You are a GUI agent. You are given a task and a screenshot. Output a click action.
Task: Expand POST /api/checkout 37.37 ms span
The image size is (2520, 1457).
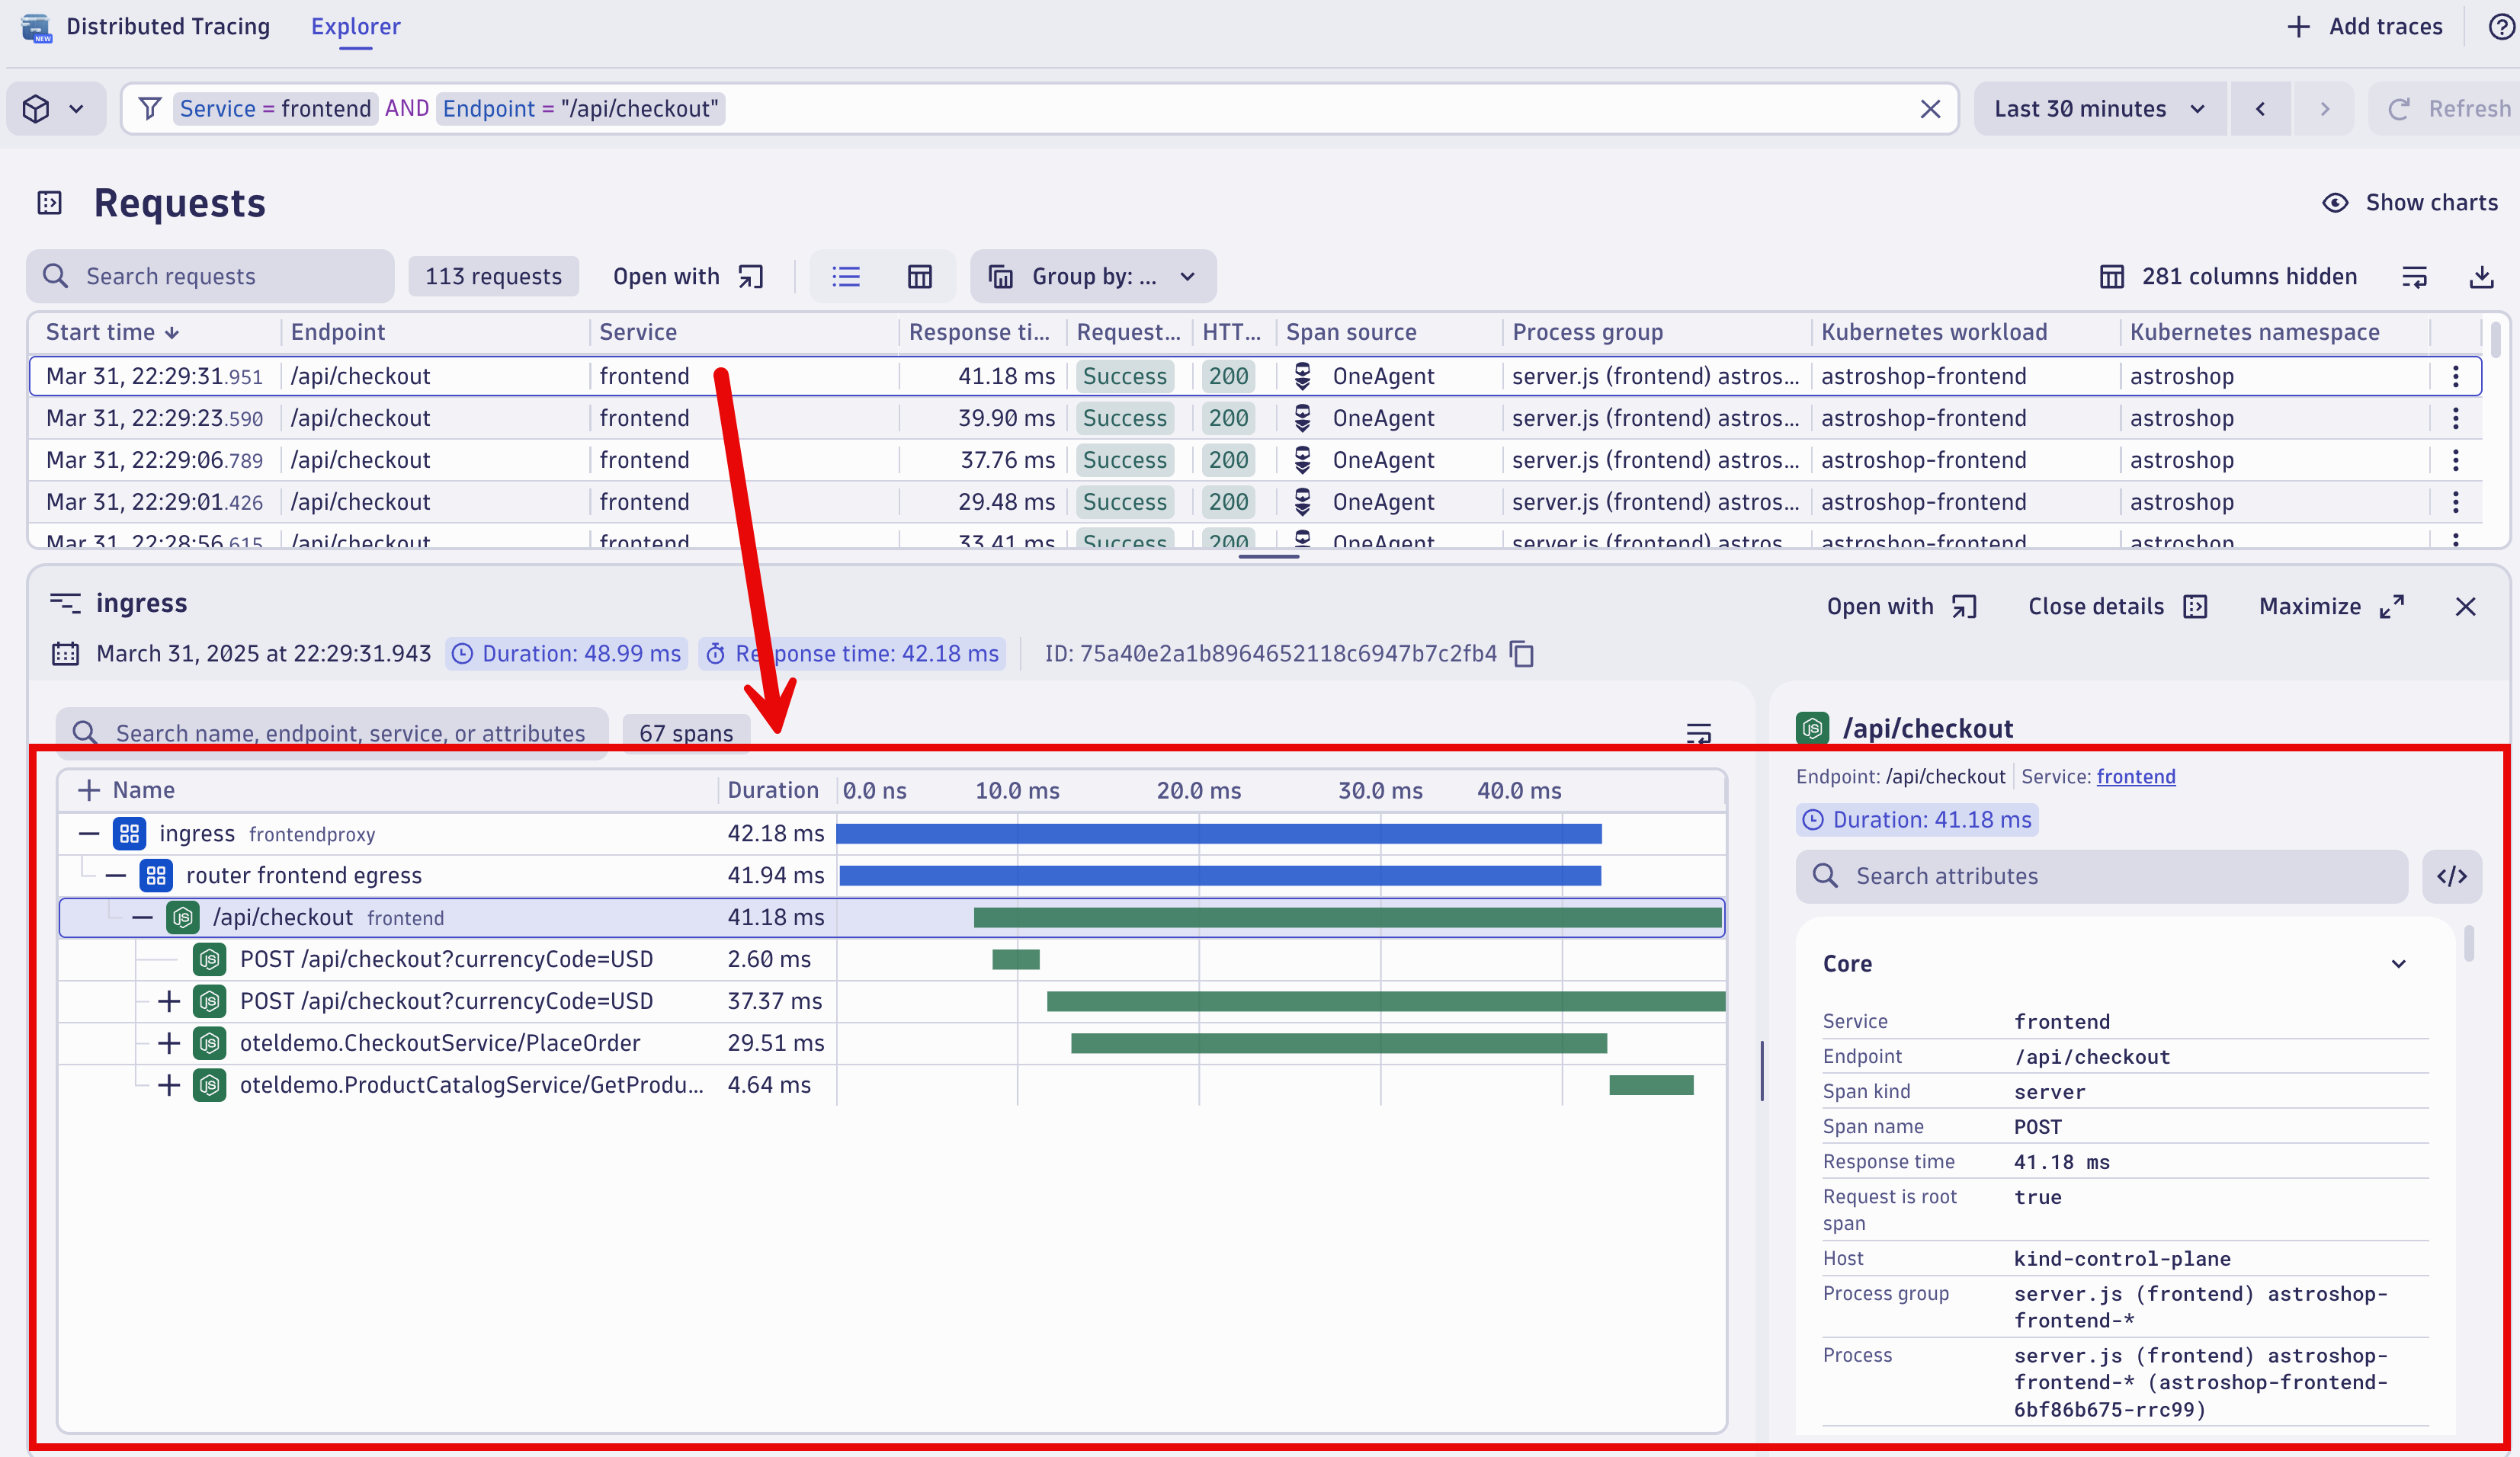click(169, 1001)
